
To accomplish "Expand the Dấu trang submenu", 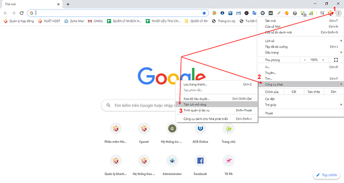I will click(x=301, y=52).
